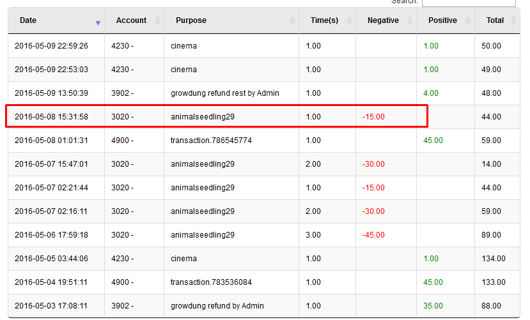The height and width of the screenshot is (320, 530).
Task: Sort by Account column sort icon
Action: pos(157,20)
